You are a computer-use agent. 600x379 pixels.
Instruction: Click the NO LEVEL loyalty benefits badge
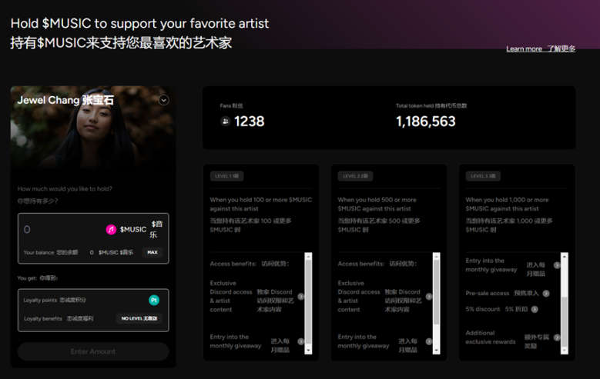point(139,318)
